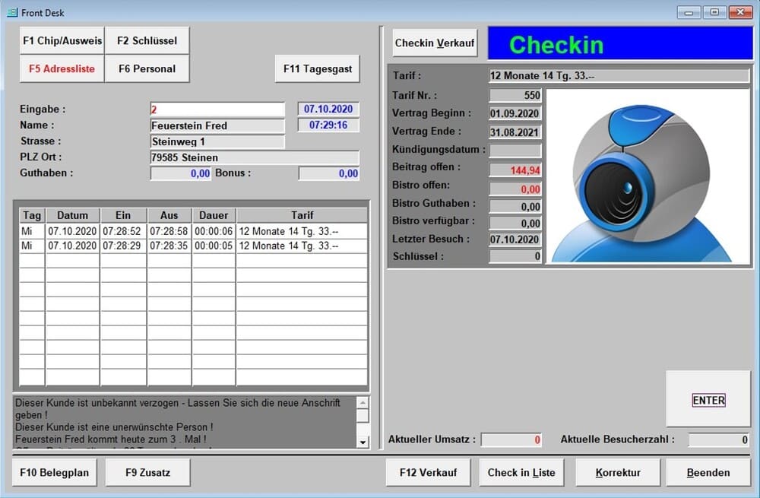Viewport: 760px width, 498px height.
Task: Click the webcam placeholder image
Action: [649, 176]
